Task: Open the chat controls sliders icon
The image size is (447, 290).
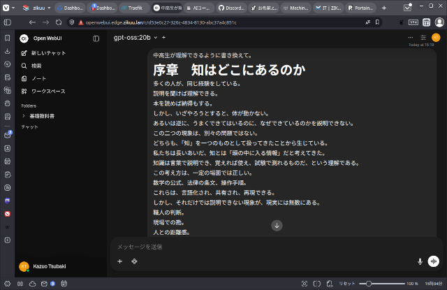Action: 423,37
